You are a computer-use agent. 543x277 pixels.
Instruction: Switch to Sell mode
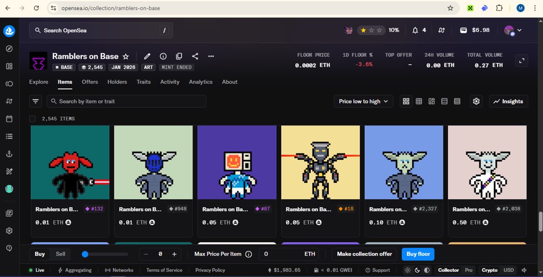coord(60,254)
